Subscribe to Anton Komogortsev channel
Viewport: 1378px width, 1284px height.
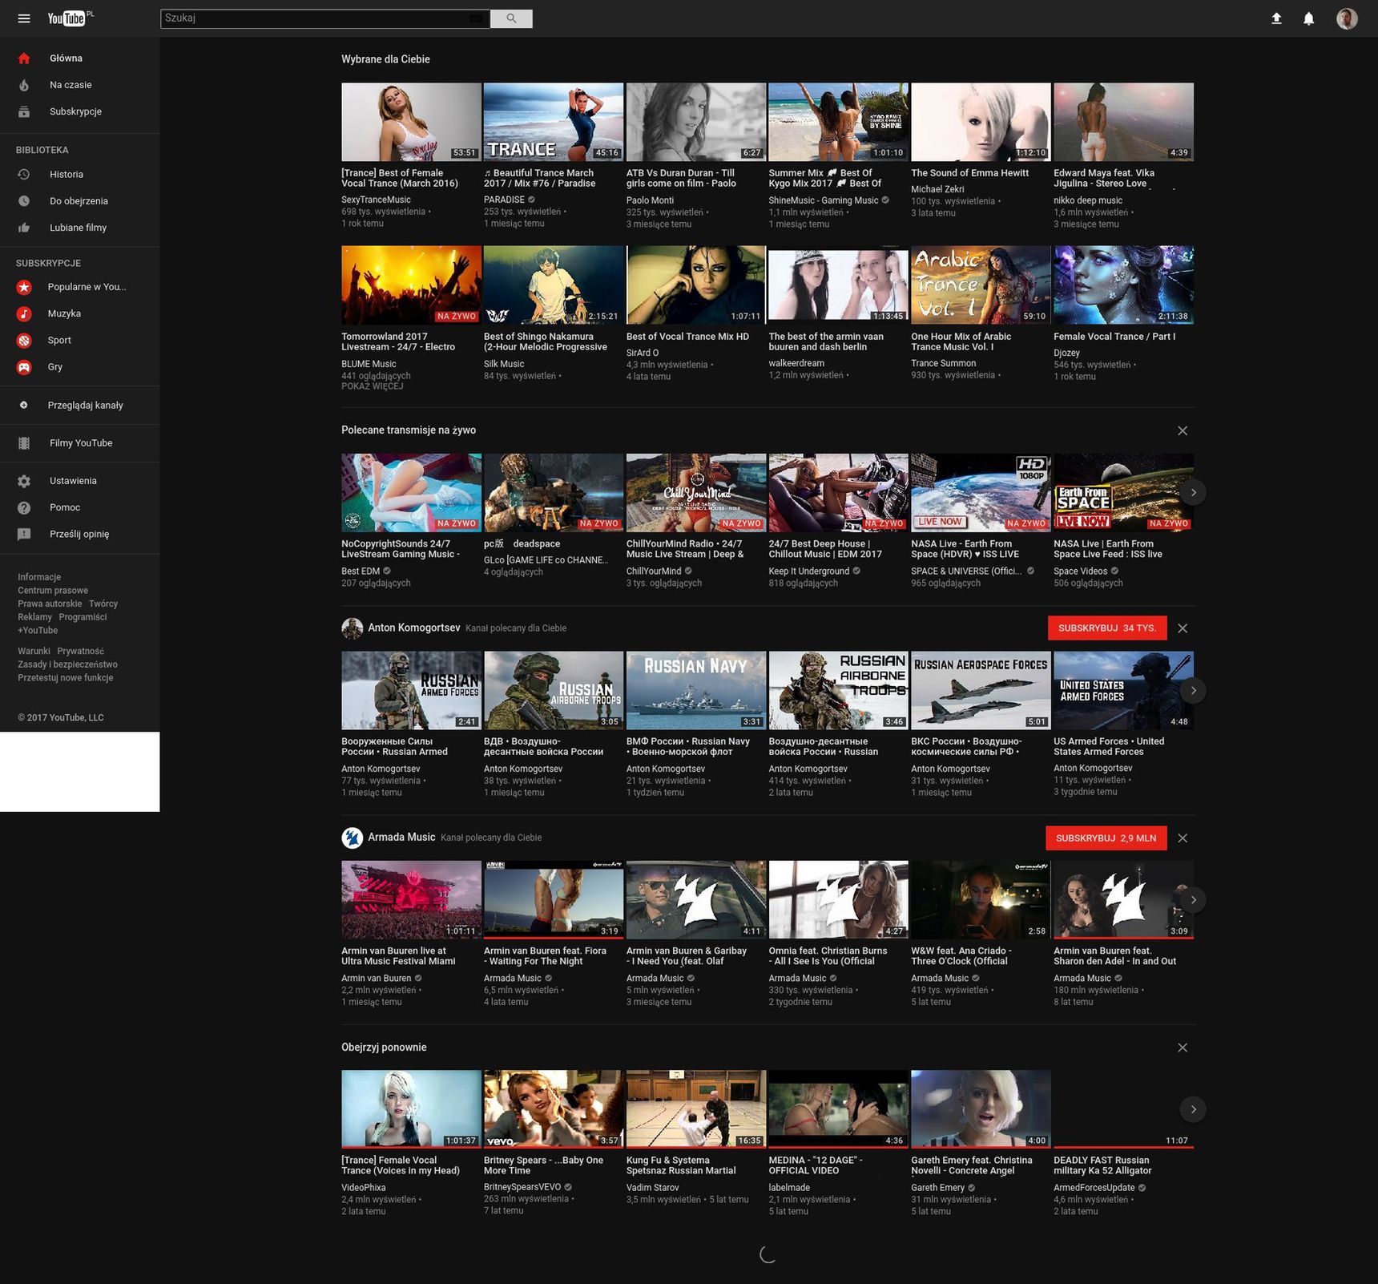[1107, 628]
